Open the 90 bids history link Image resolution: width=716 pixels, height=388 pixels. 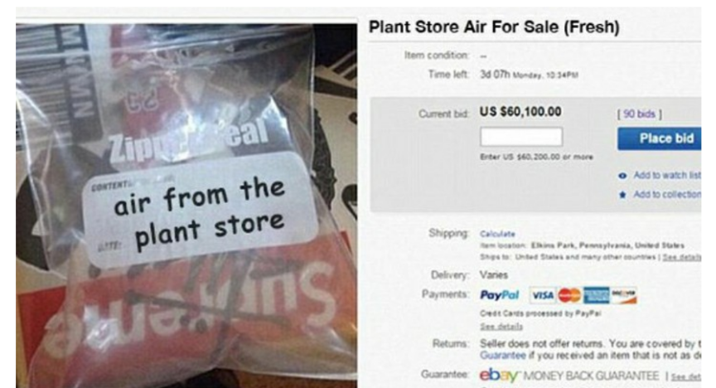click(x=639, y=114)
